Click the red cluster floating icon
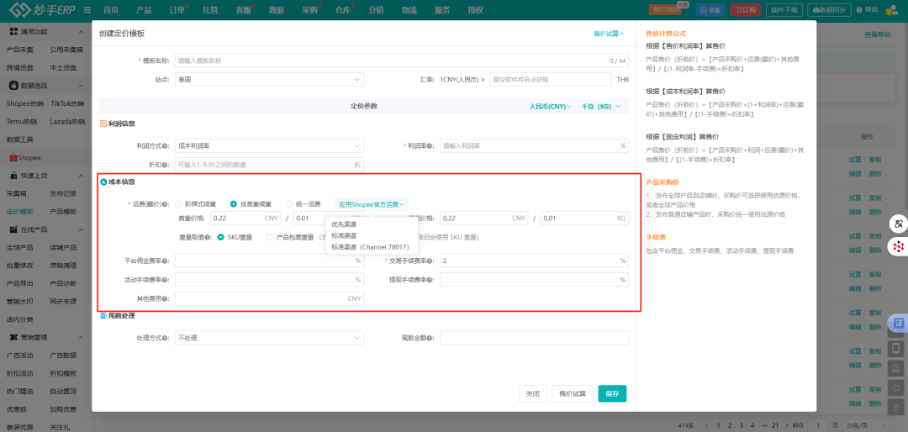 [897, 246]
